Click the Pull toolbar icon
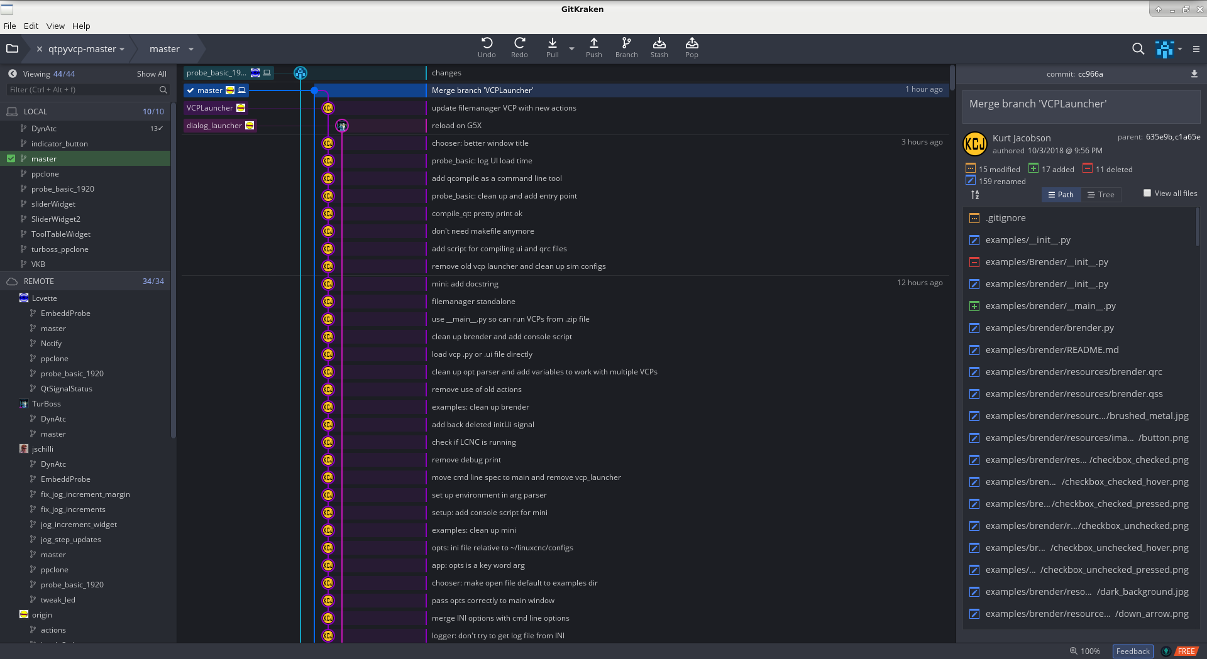Image resolution: width=1207 pixels, height=659 pixels. 552,48
